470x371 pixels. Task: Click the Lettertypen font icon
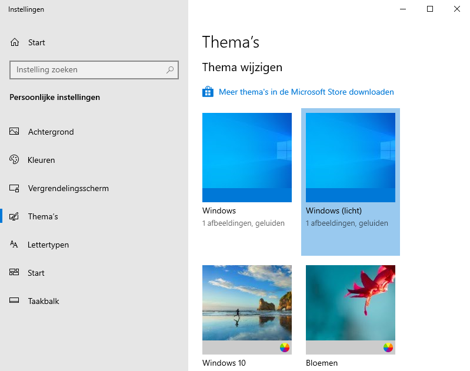(x=15, y=245)
